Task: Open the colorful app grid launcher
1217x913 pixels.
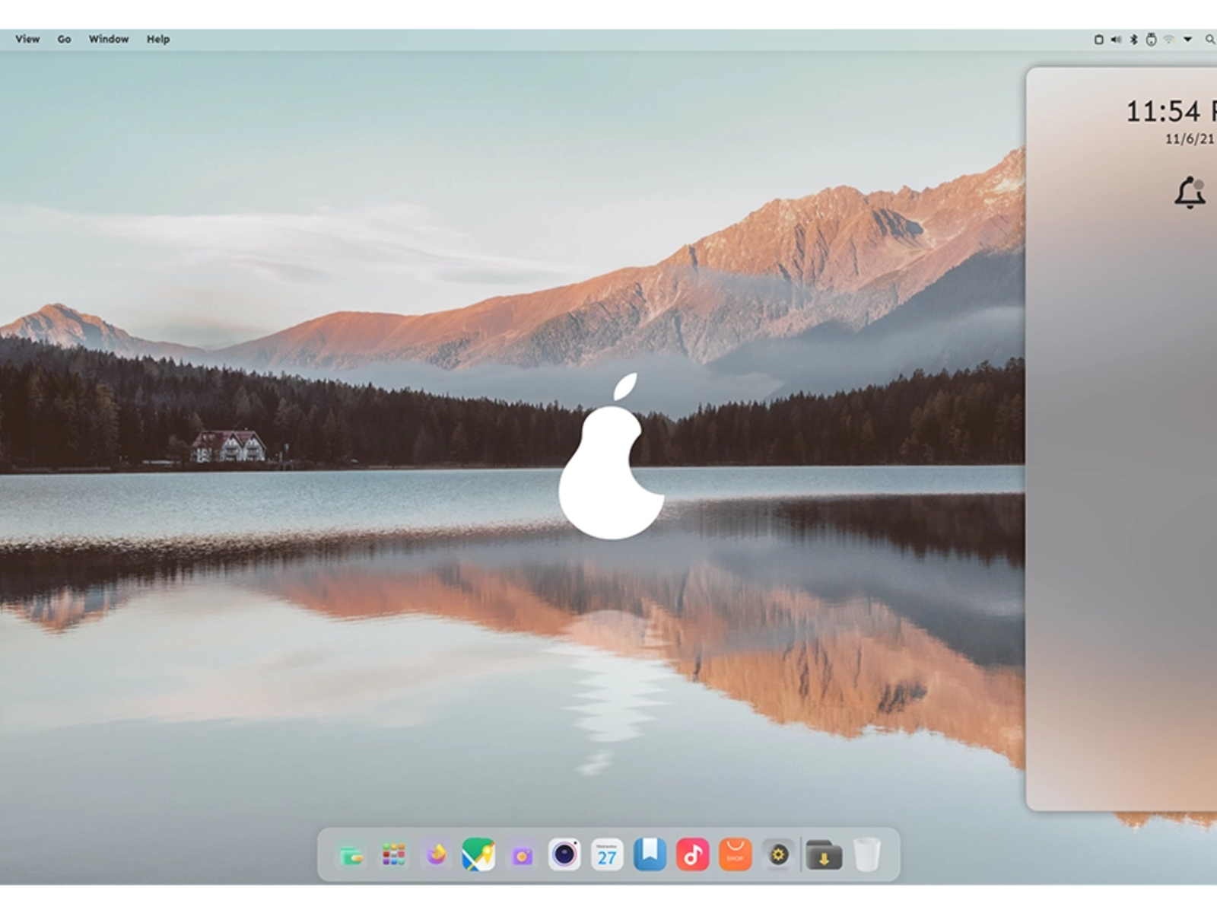Action: pyautogui.click(x=394, y=855)
